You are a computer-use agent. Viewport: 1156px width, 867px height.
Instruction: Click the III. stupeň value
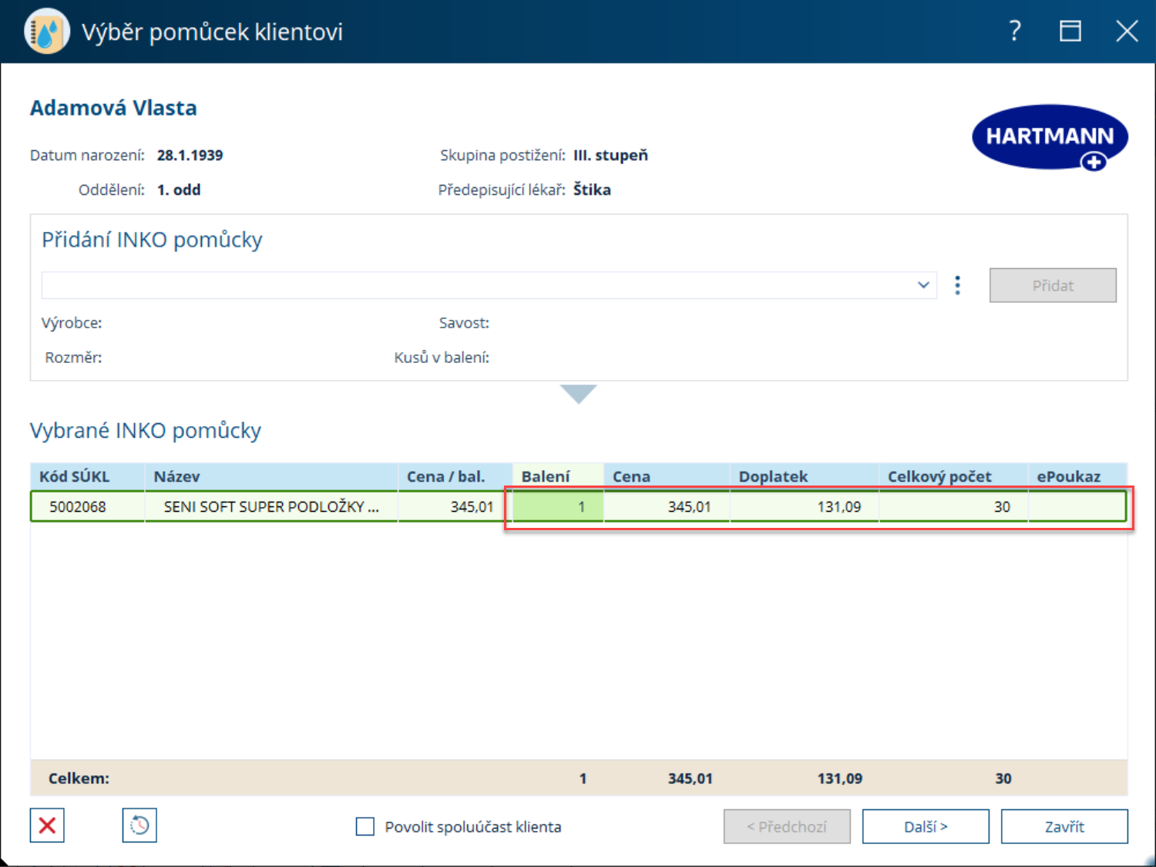pos(610,155)
